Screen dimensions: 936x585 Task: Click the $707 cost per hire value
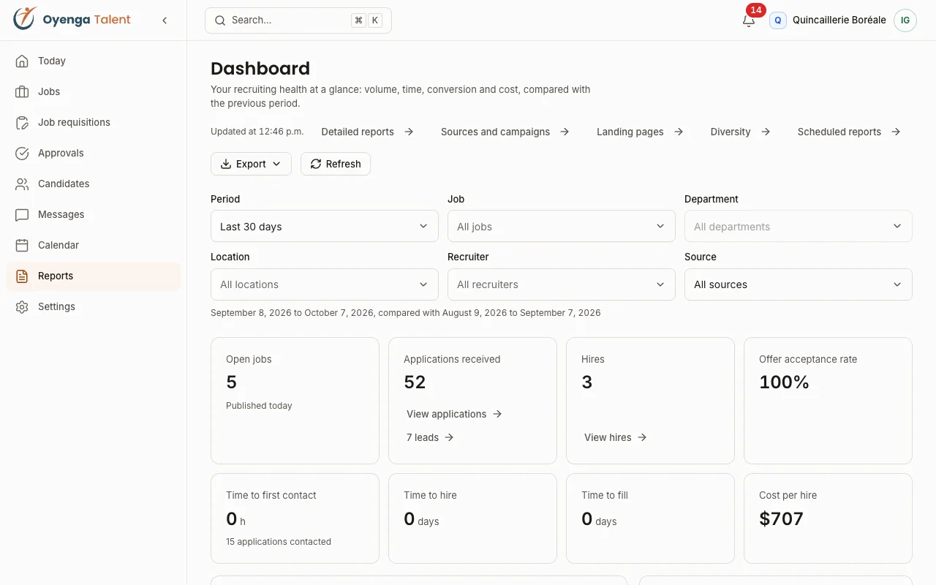pos(781,518)
